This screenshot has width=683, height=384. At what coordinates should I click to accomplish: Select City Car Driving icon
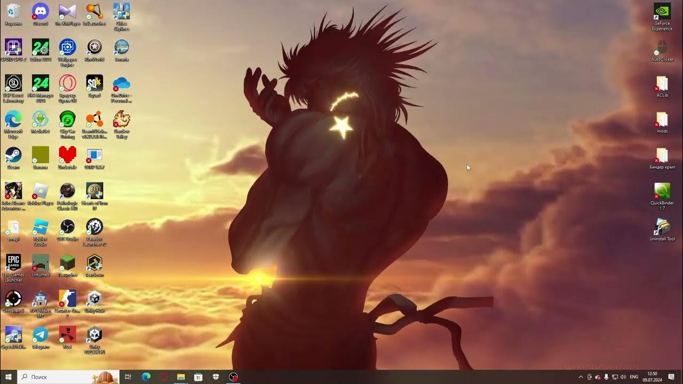pyautogui.click(x=67, y=124)
